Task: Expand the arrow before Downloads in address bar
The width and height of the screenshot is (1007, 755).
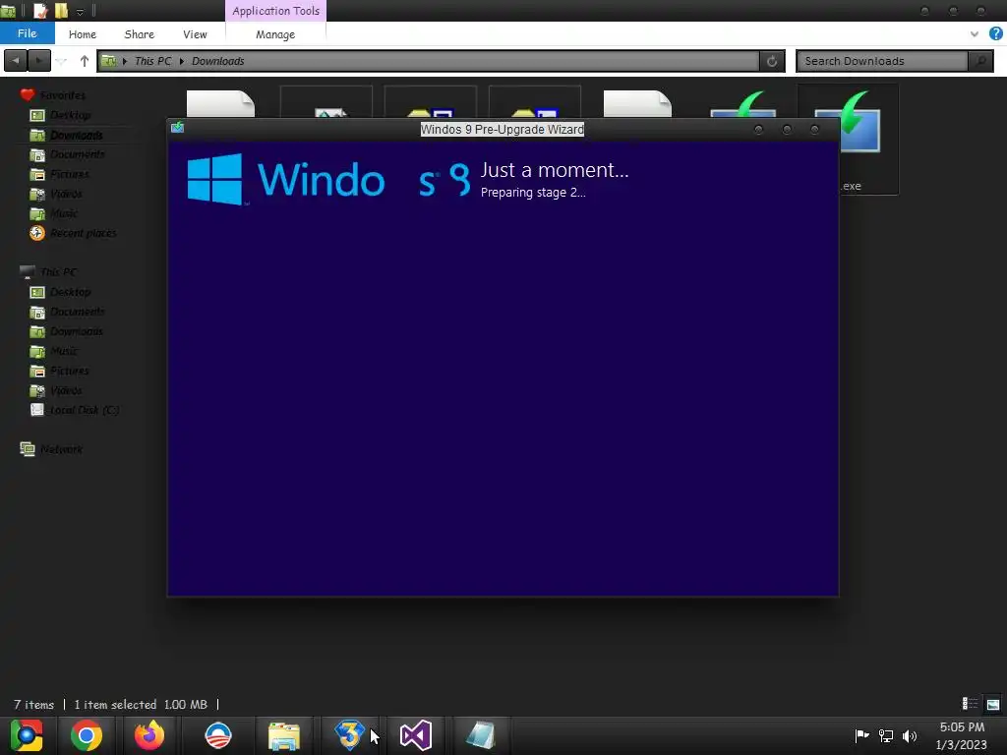Action: (x=182, y=61)
